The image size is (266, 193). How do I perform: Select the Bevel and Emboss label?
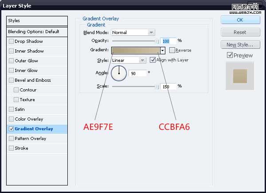click(32, 80)
